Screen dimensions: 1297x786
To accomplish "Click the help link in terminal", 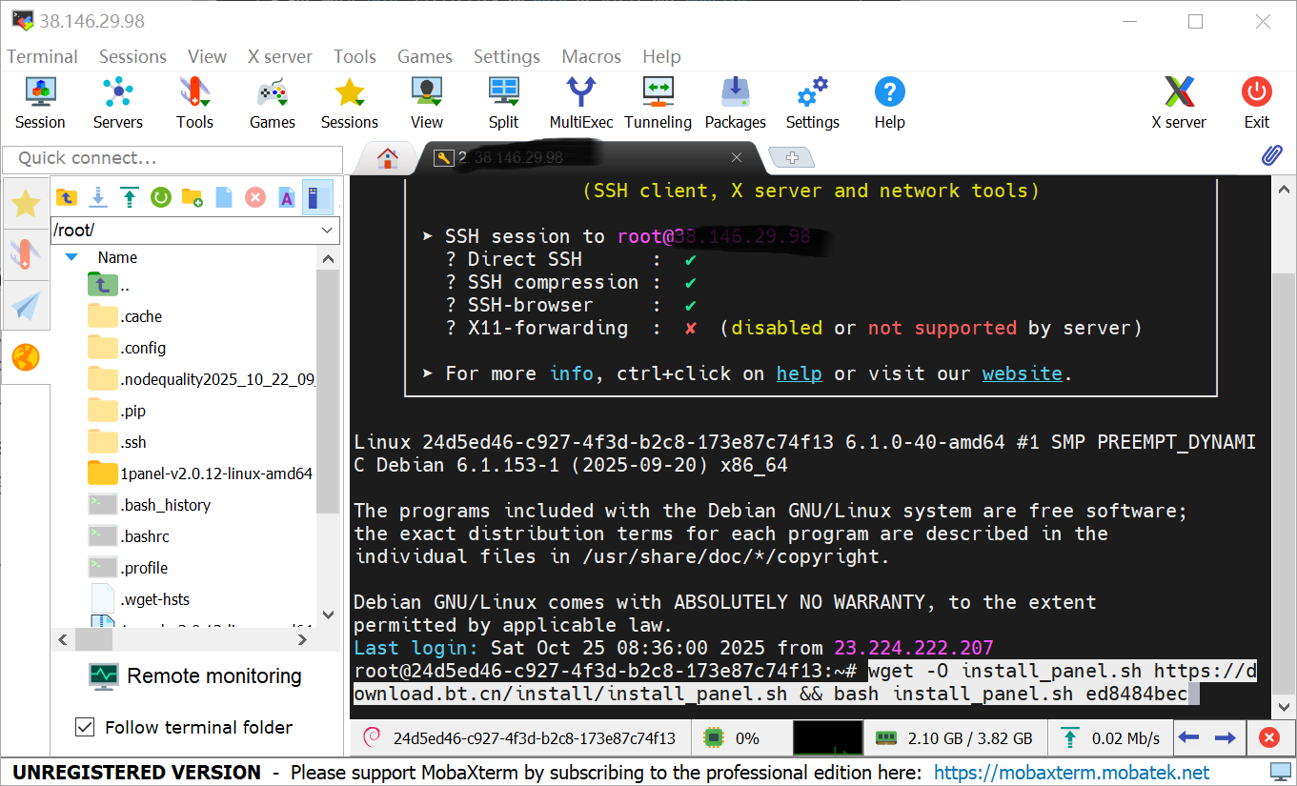I will click(799, 373).
